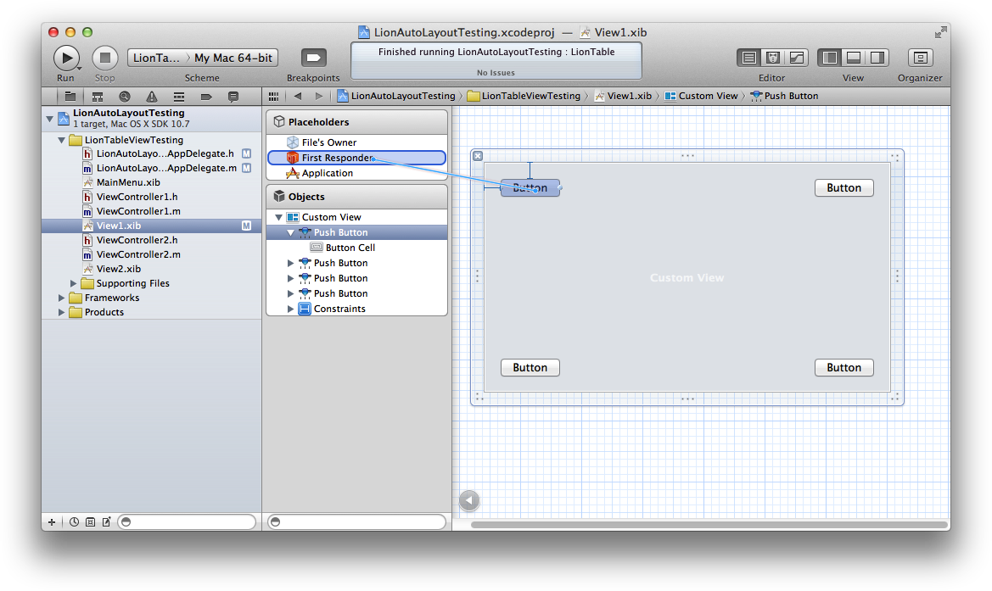Show the Log navigator
992x591 pixels.
click(233, 97)
